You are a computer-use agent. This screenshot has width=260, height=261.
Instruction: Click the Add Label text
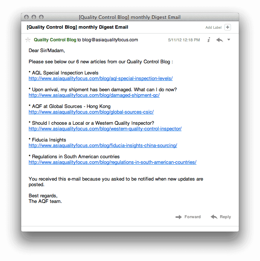(x=214, y=28)
